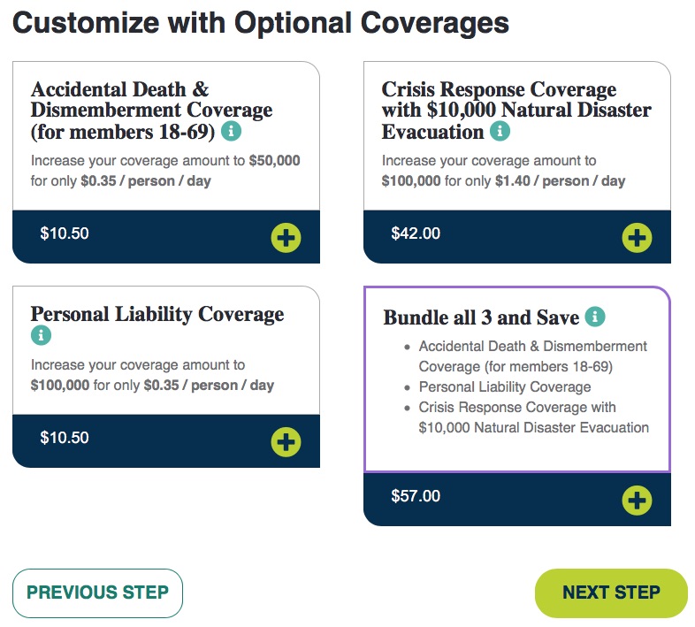
Task: Add Personal Liability Coverage plus icon
Action: pos(286,441)
